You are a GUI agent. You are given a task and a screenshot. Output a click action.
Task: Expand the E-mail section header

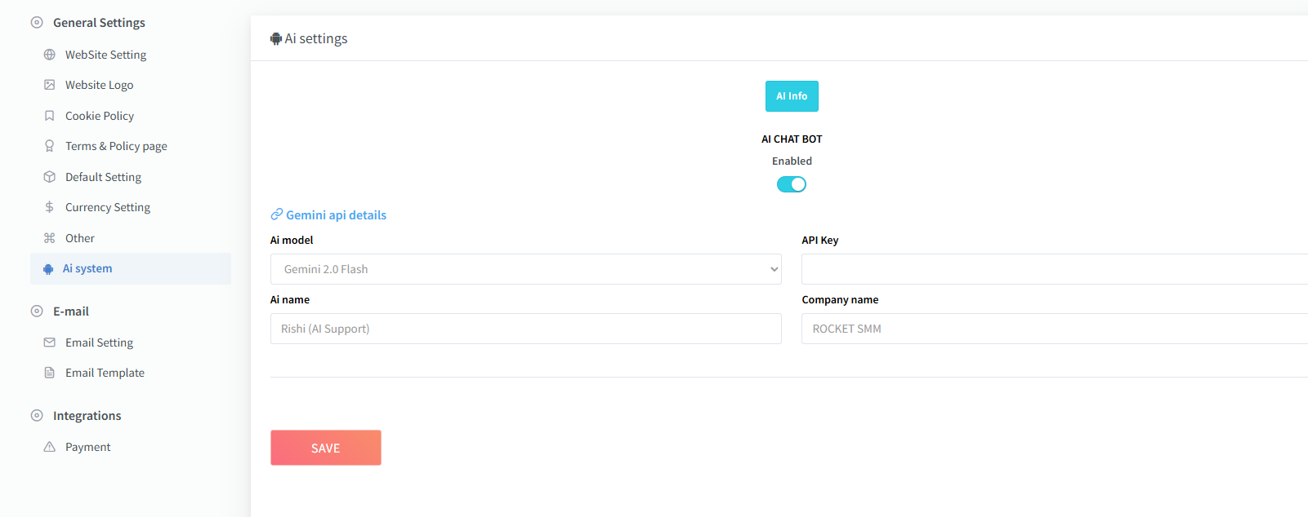point(71,312)
